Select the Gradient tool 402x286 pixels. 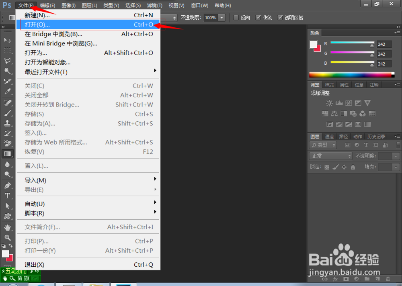click(x=7, y=154)
